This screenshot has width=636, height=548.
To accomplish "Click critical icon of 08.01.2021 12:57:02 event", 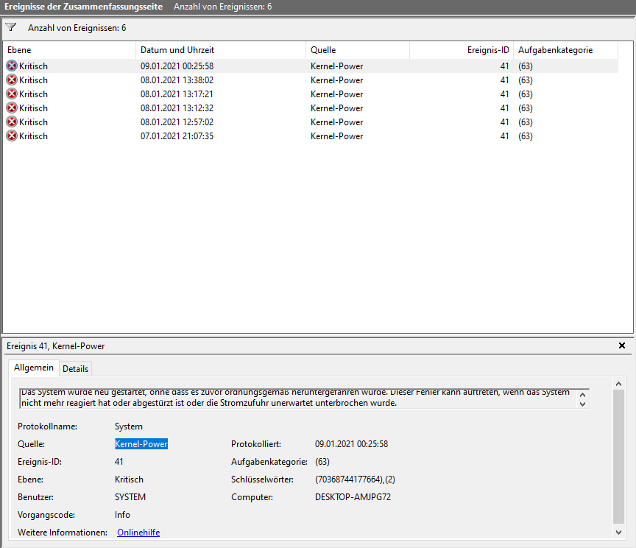I will (12, 122).
